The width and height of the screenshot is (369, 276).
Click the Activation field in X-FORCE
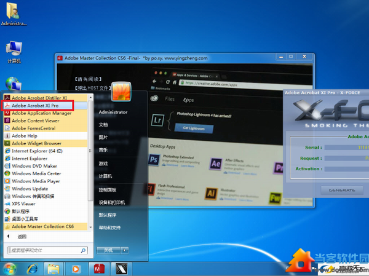coord(347,169)
